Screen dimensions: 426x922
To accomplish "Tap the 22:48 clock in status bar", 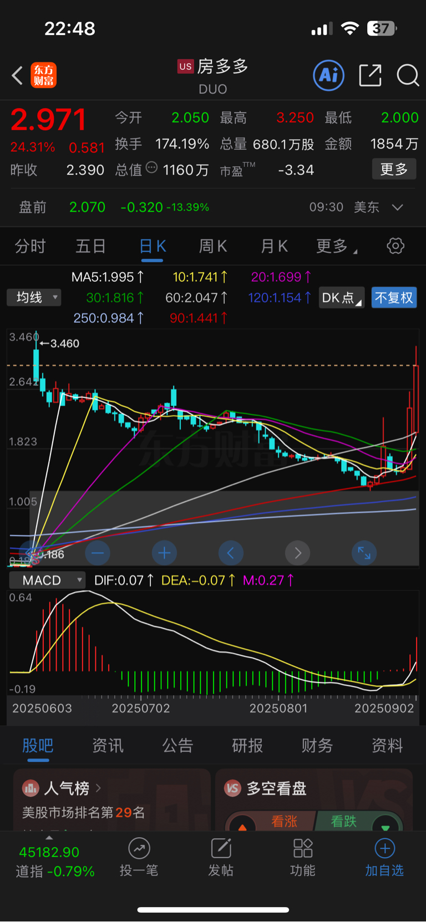I will [x=70, y=29].
